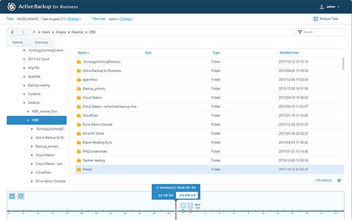Select Drive Admin Console in the folder tree
Image resolution: width=352 pixels, height=220 pixels.
50,181
